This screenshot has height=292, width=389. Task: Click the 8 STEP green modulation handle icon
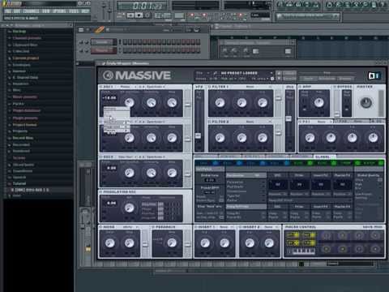(381, 163)
